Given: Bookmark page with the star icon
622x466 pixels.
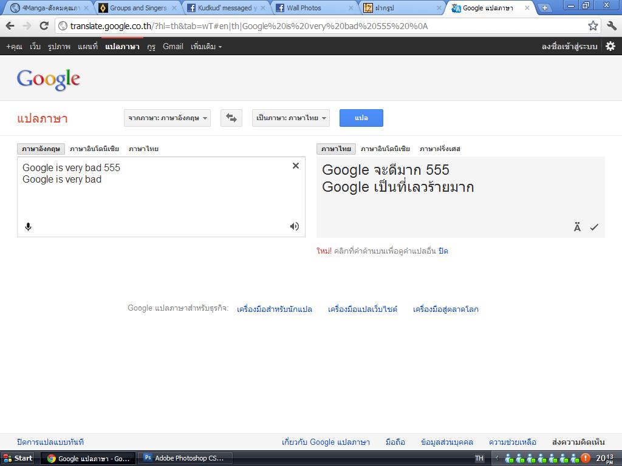Looking at the screenshot, I should [593, 25].
